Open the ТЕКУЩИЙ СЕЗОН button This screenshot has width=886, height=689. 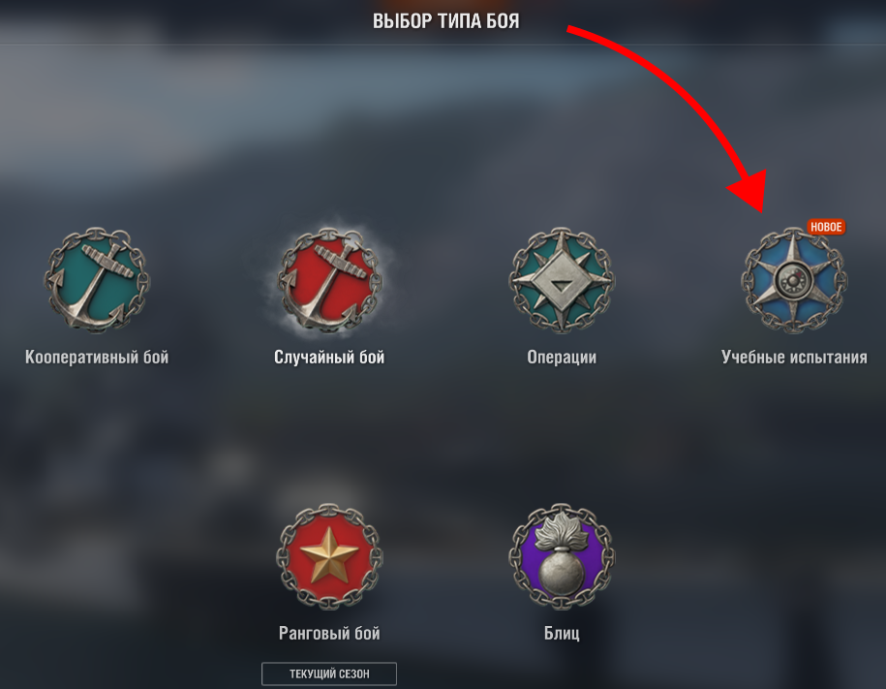329,673
